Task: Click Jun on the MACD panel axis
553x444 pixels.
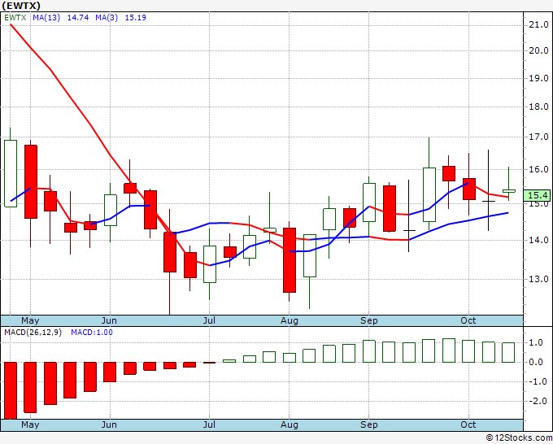Action: 109,424
